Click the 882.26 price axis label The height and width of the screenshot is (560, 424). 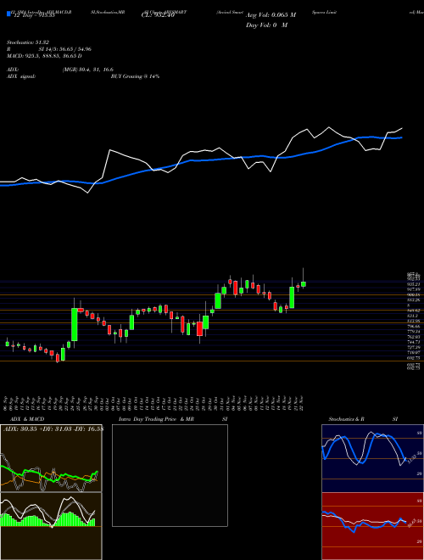pos(413,300)
